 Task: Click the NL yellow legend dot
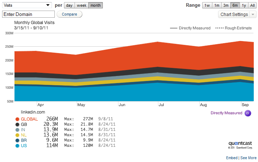(17, 135)
